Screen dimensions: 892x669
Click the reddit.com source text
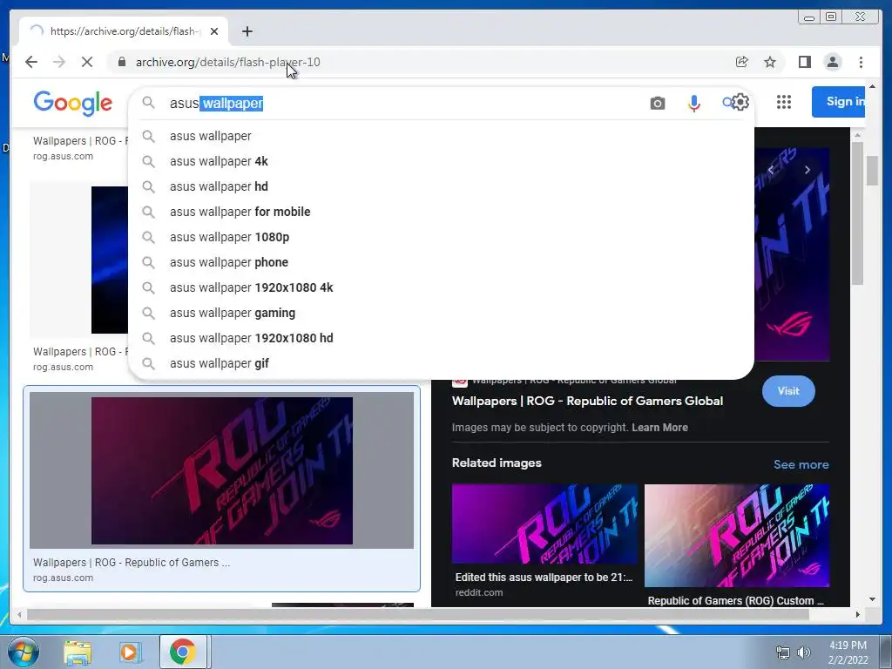point(478,592)
